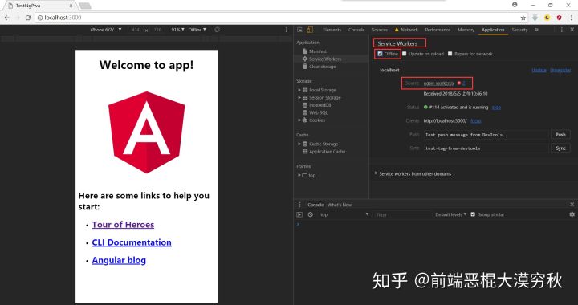This screenshot has height=305, width=578.
Task: Open the console drawer three-dot menu
Action: click(x=299, y=205)
